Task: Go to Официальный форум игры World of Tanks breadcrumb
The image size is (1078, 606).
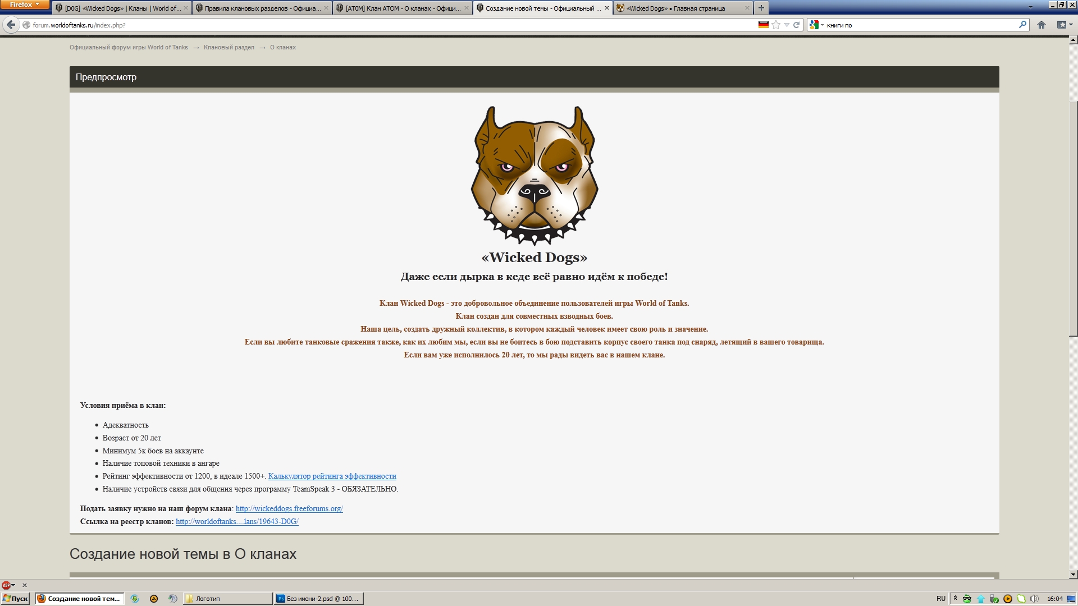Action: pyautogui.click(x=129, y=47)
